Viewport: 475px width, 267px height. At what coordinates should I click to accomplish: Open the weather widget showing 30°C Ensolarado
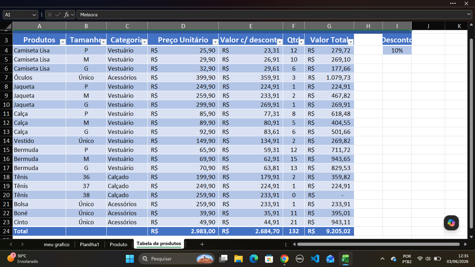(x=23, y=259)
